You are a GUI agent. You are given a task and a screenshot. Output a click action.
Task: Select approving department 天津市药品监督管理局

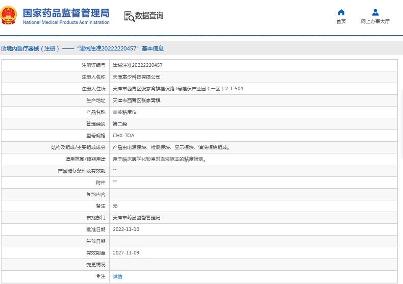pyautogui.click(x=137, y=218)
